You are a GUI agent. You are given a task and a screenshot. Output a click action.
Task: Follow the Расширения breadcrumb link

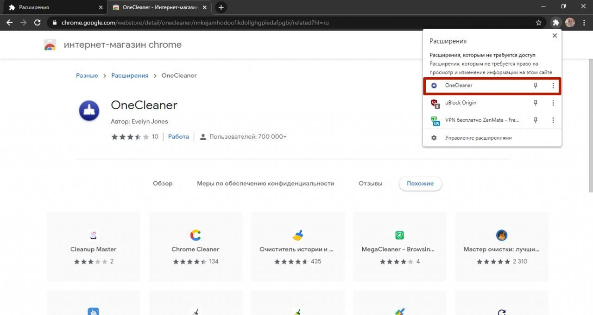[x=130, y=75]
